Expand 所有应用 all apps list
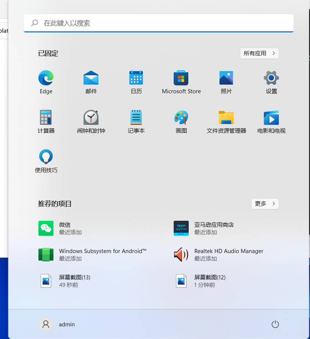Image resolution: width=310 pixels, height=339 pixels. [x=259, y=53]
